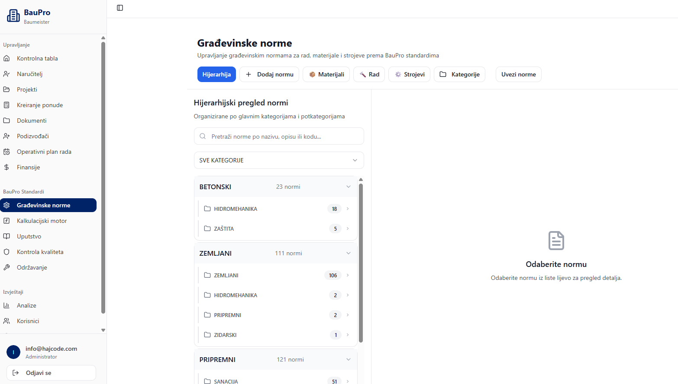The width and height of the screenshot is (678, 384).
Task: Click the Građevinske norme gear icon
Action: click(6, 205)
